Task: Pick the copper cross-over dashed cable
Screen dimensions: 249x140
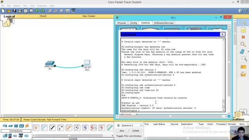Action: click(x=61, y=128)
